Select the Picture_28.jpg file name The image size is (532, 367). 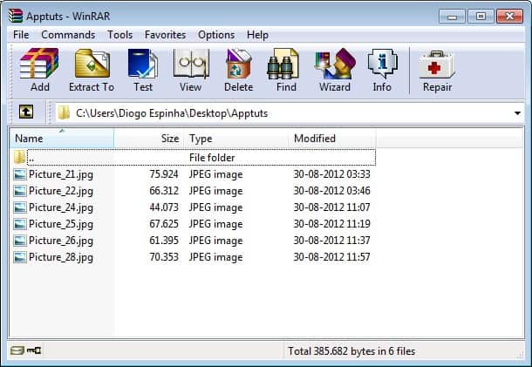pyautogui.click(x=61, y=257)
